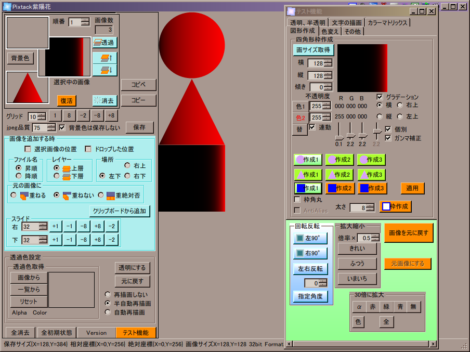470x352 pixels.
Task: Create triangle shape with 作成2
Action: click(x=340, y=174)
